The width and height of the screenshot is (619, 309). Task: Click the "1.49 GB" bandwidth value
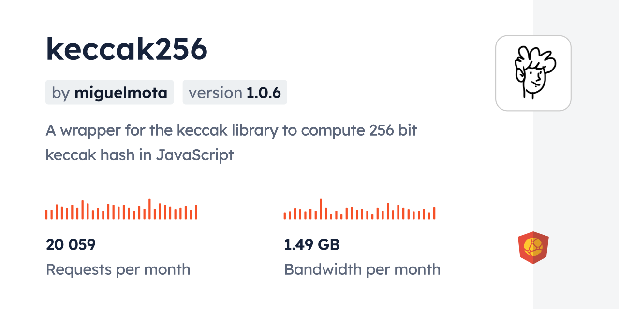(311, 245)
